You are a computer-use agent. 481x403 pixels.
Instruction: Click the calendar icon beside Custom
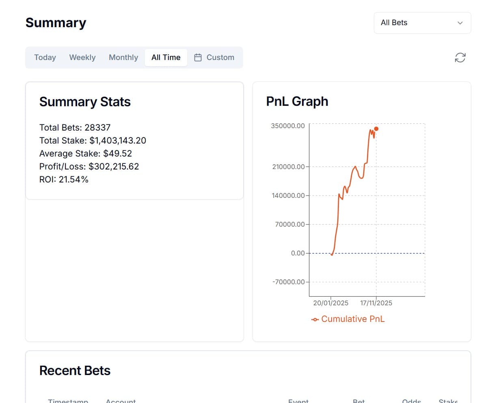pyautogui.click(x=198, y=58)
